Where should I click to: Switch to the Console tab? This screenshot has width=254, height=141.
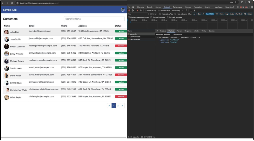(150, 7)
